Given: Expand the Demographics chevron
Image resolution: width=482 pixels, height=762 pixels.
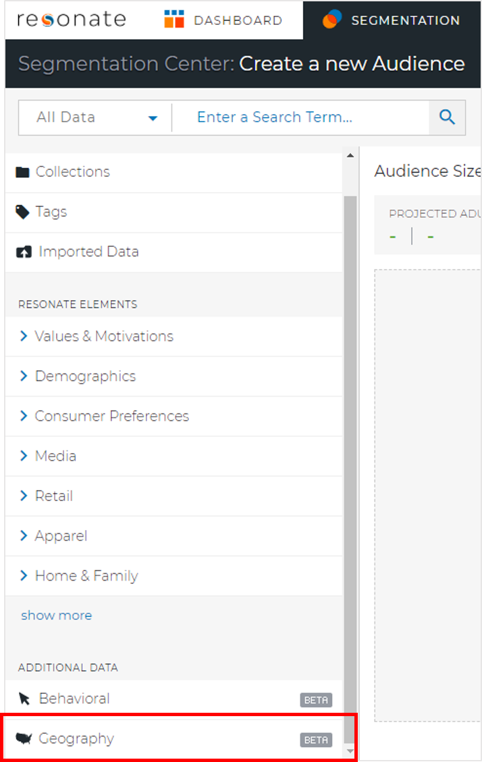Looking at the screenshot, I should coord(24,376).
